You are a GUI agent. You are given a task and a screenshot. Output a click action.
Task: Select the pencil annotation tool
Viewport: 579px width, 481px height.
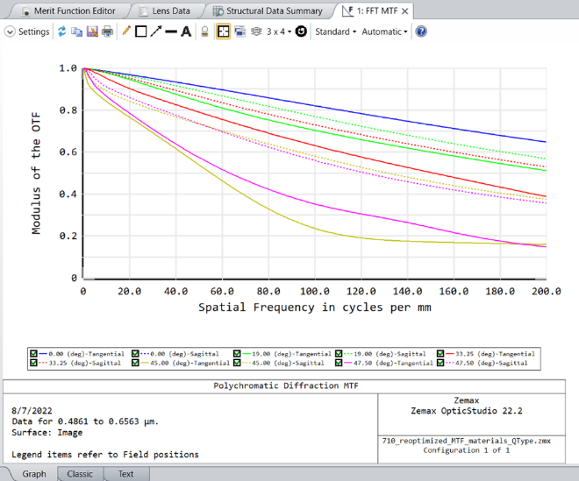click(126, 32)
